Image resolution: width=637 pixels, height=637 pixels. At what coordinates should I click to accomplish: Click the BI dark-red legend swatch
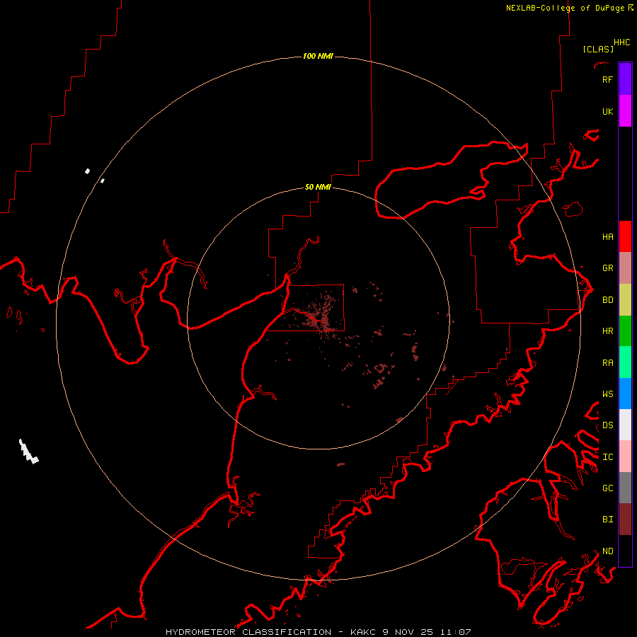(x=625, y=520)
